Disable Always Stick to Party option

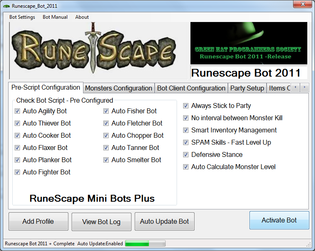(x=186, y=106)
